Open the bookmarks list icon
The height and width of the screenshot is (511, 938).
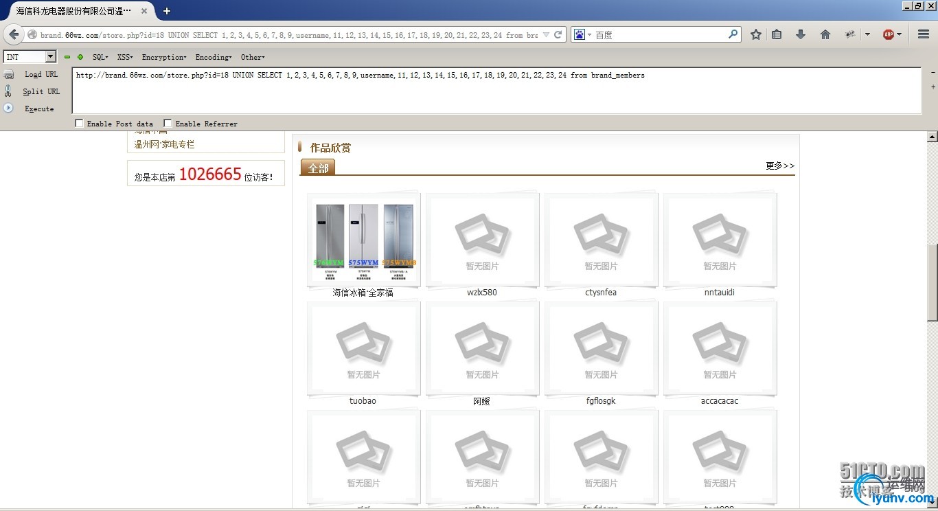(x=777, y=34)
